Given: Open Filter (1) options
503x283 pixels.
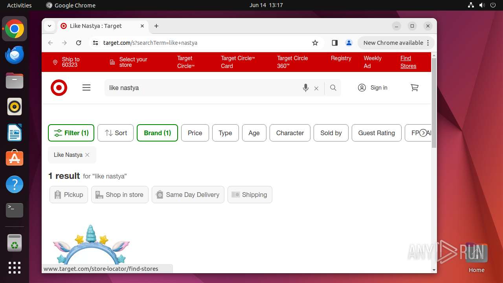Looking at the screenshot, I should [71, 133].
